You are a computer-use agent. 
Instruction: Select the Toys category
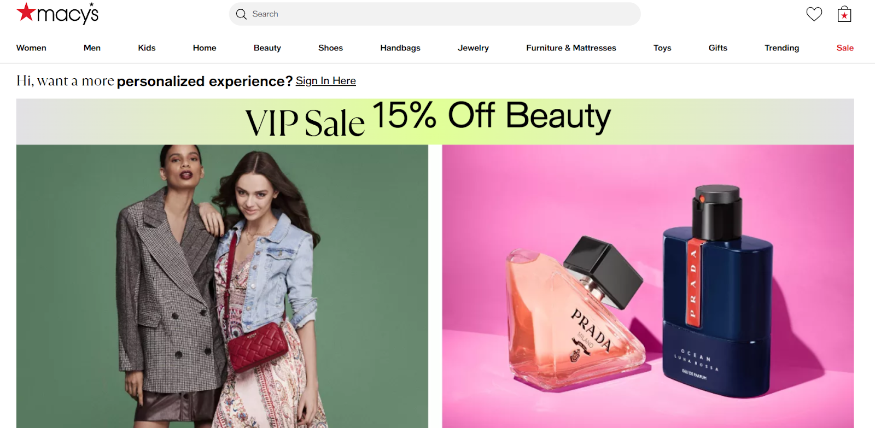(662, 48)
